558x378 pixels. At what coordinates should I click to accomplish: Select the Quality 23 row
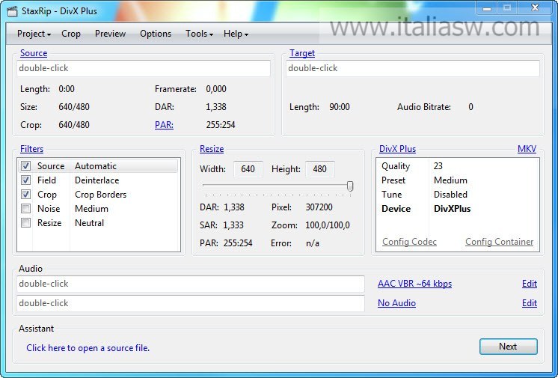(x=458, y=166)
